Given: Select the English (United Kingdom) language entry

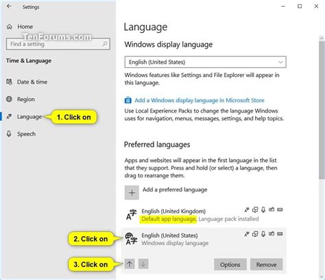Looking at the screenshot, I should pos(204,215).
